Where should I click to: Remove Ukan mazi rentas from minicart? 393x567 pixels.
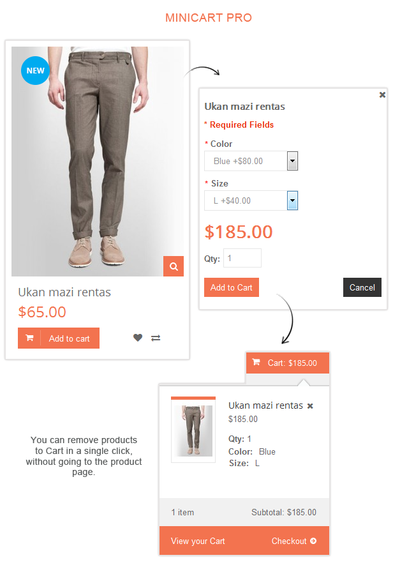tap(310, 406)
